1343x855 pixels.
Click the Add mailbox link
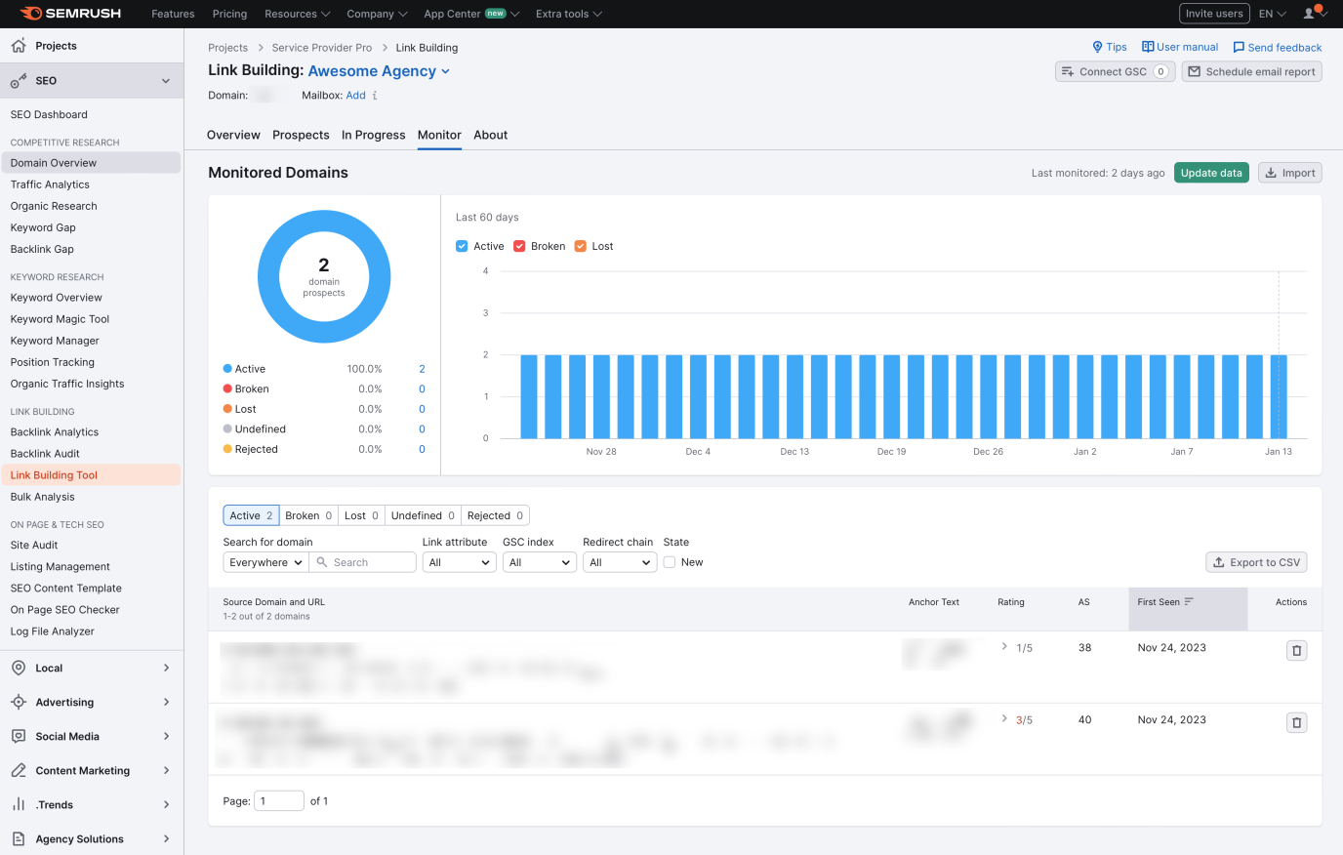pos(355,96)
